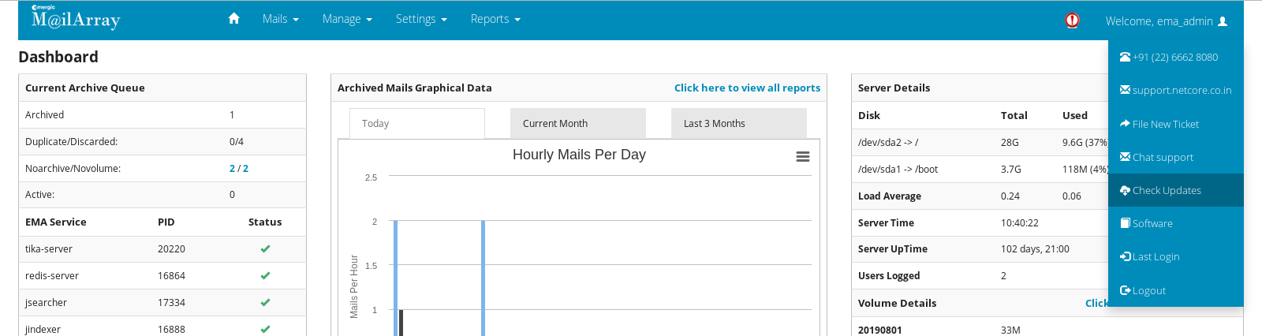
Task: Open the red alert notification icon
Action: coord(1072,21)
